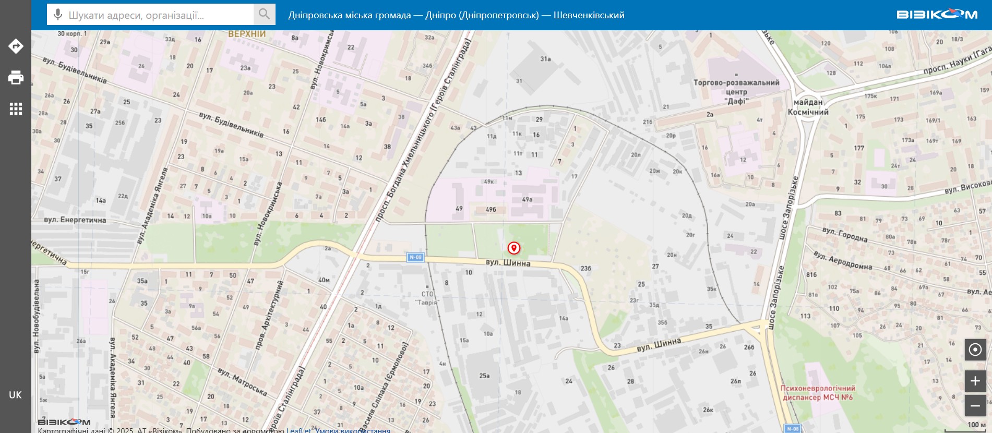
Task: Click the майдан Космічний label
Action: coord(808,107)
